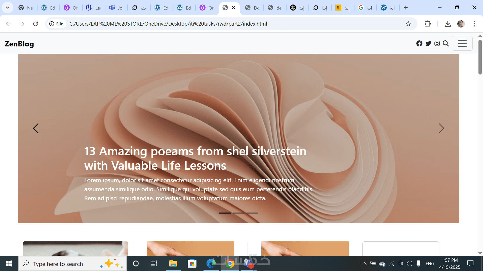This screenshot has width=483, height=271.
Task: Open Chrome three-dot menu
Action: [x=474, y=24]
